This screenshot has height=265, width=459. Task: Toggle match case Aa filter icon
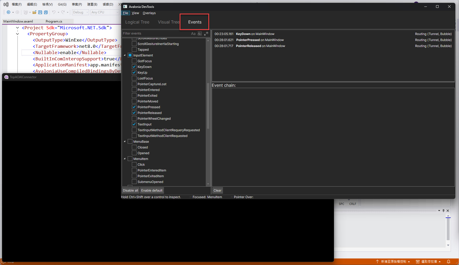(193, 33)
